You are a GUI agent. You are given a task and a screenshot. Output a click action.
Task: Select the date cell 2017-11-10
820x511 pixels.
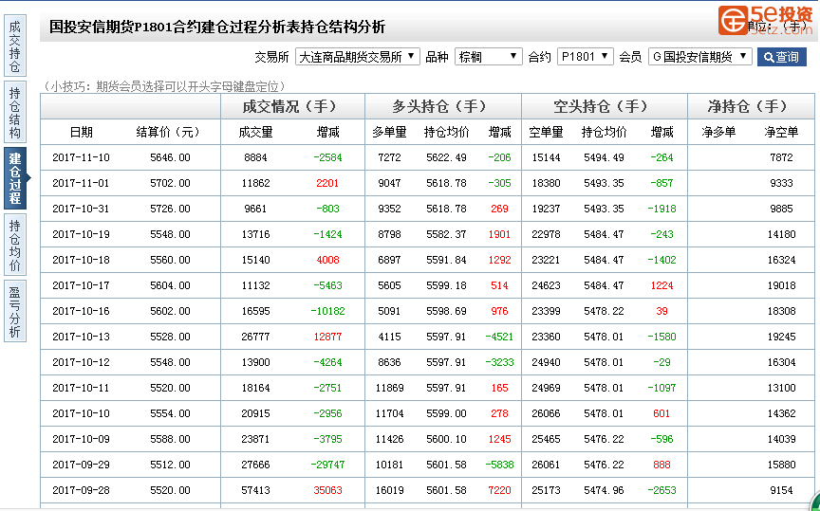(81, 157)
